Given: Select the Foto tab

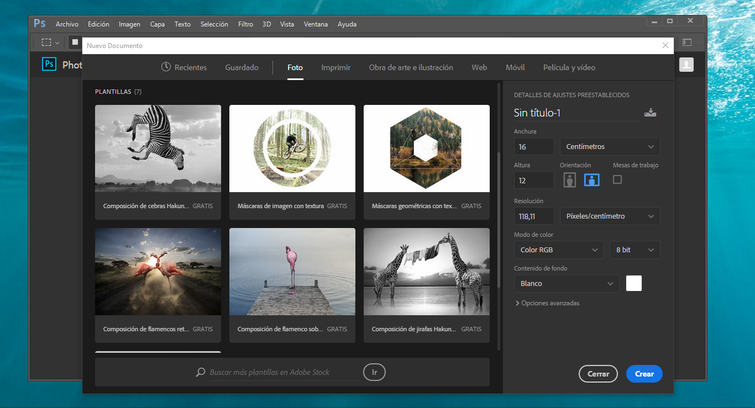Looking at the screenshot, I should click(295, 67).
